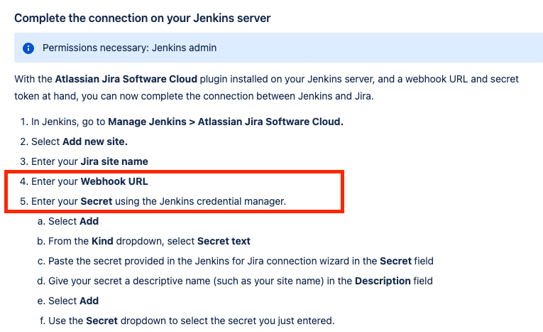The height and width of the screenshot is (332, 543).
Task: Click the blue info icon in the permissions banner
Action: click(28, 48)
